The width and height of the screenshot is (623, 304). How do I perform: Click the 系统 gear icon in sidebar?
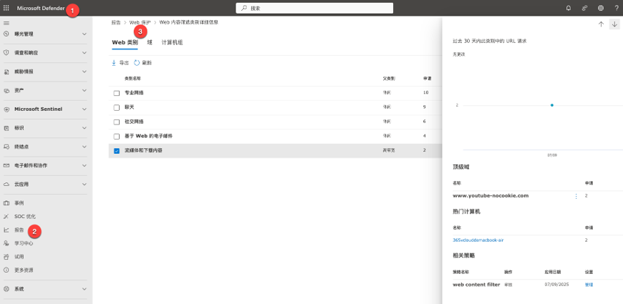[6, 289]
